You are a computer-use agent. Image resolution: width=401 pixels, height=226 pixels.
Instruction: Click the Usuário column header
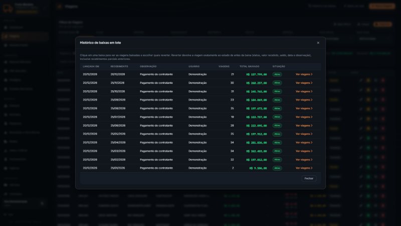pyautogui.click(x=194, y=66)
